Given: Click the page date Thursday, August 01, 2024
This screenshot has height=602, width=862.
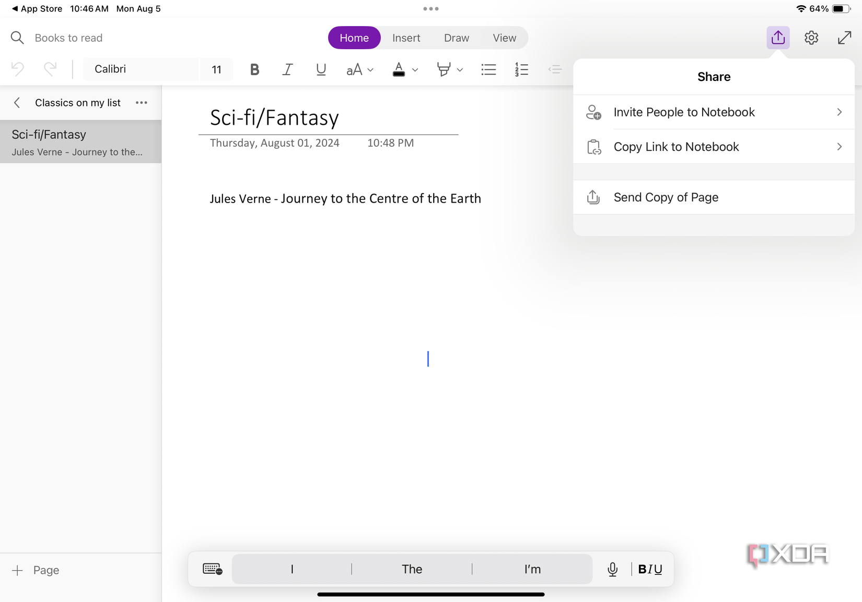Looking at the screenshot, I should pos(275,143).
